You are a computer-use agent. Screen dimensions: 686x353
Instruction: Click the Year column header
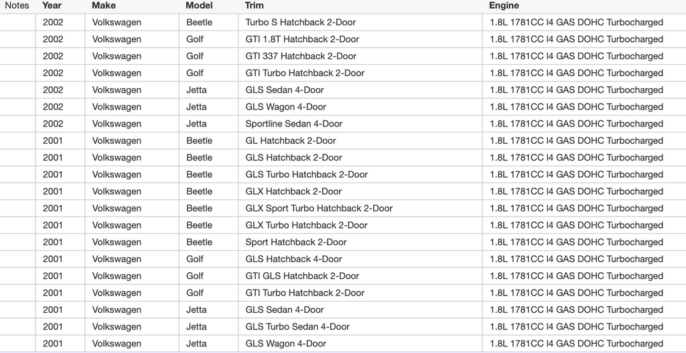[52, 5]
